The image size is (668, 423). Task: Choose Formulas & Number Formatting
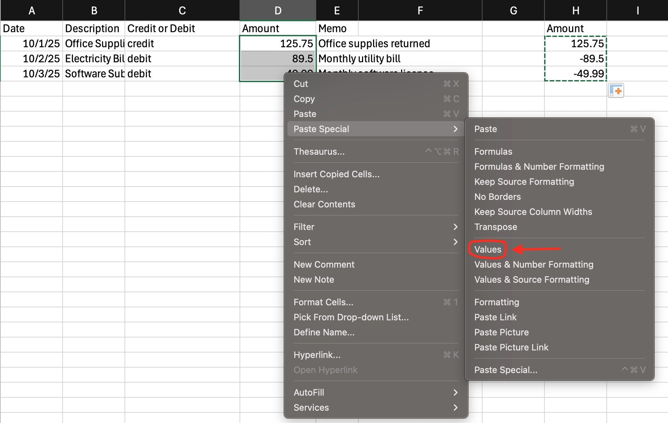click(x=560, y=167)
